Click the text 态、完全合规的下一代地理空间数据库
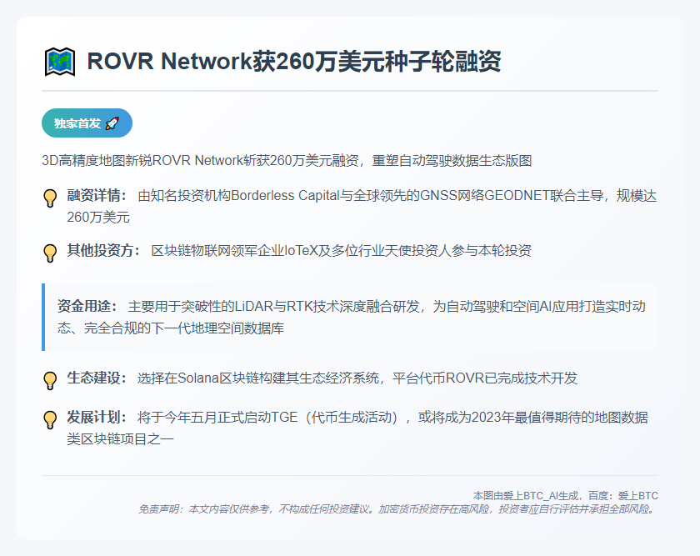This screenshot has width=700, height=556. (171, 328)
